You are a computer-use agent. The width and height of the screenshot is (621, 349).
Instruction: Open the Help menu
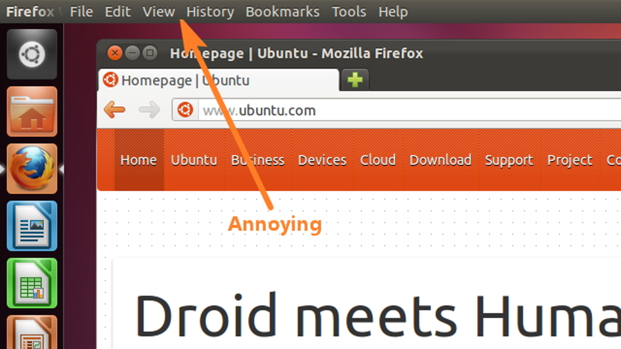coord(393,12)
